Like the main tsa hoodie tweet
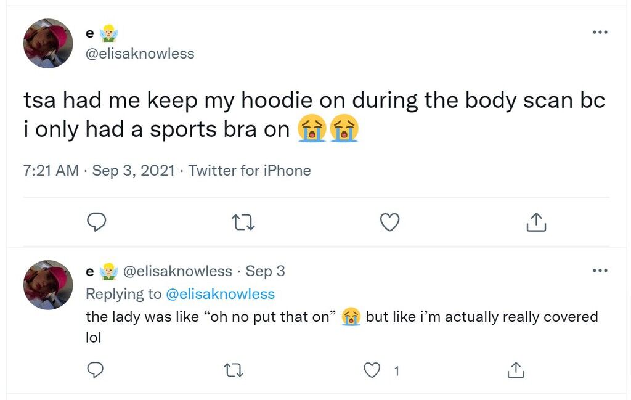 [x=390, y=222]
